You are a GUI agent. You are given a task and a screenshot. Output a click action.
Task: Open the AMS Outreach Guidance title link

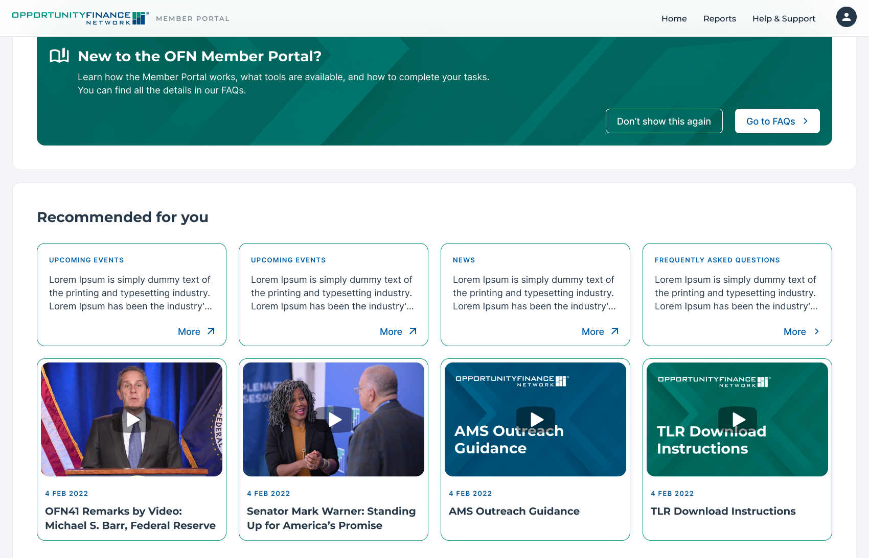point(514,511)
